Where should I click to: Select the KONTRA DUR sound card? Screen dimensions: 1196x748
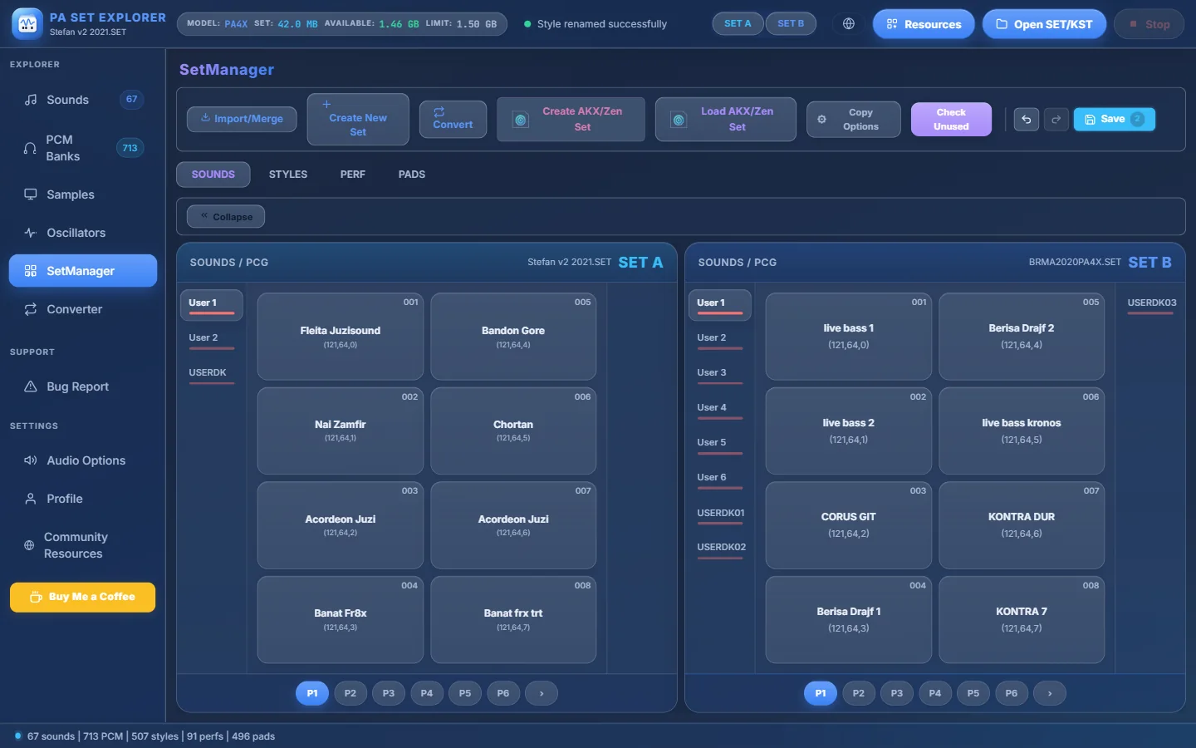[x=1022, y=525]
